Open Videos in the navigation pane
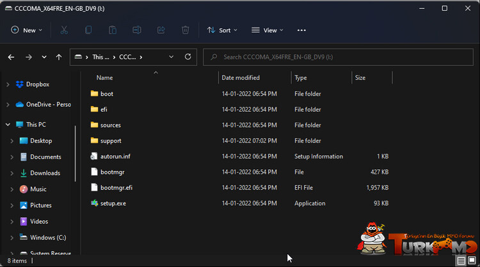The height and width of the screenshot is (267, 480). point(39,222)
